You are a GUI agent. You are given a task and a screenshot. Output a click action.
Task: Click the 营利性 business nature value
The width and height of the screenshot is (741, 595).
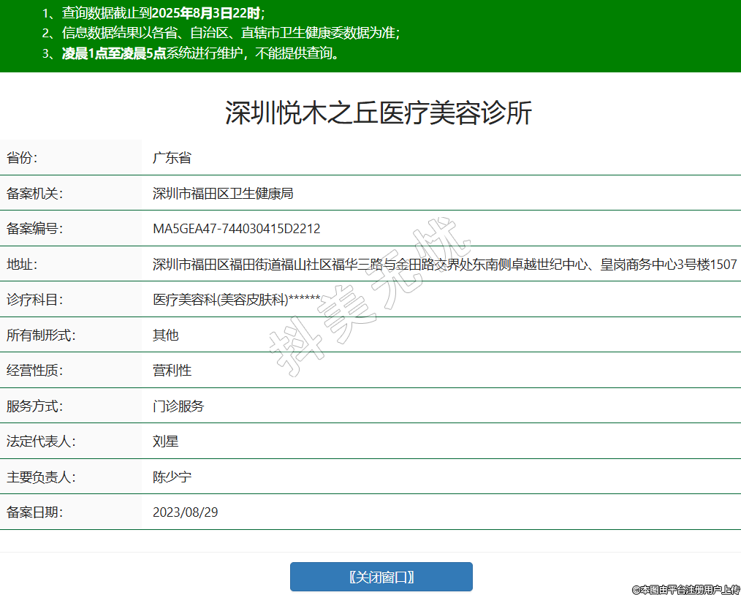[x=172, y=371]
